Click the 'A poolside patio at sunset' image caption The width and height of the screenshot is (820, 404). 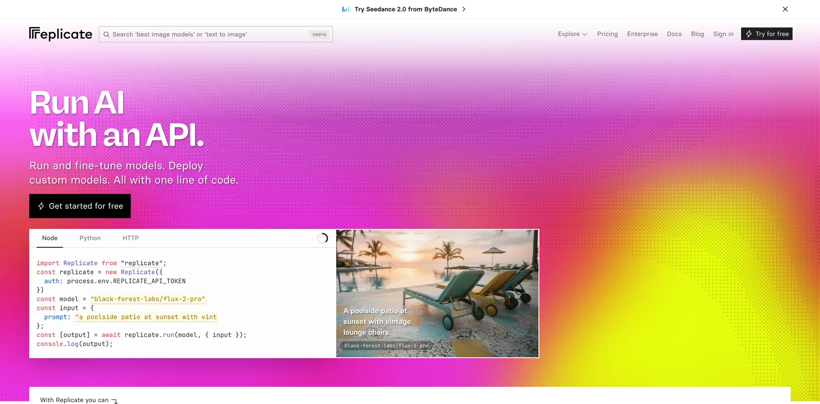click(377, 322)
